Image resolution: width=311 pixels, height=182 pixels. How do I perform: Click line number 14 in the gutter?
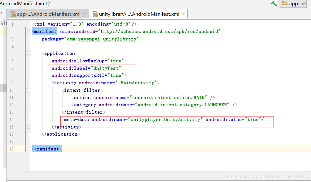coord(11,120)
